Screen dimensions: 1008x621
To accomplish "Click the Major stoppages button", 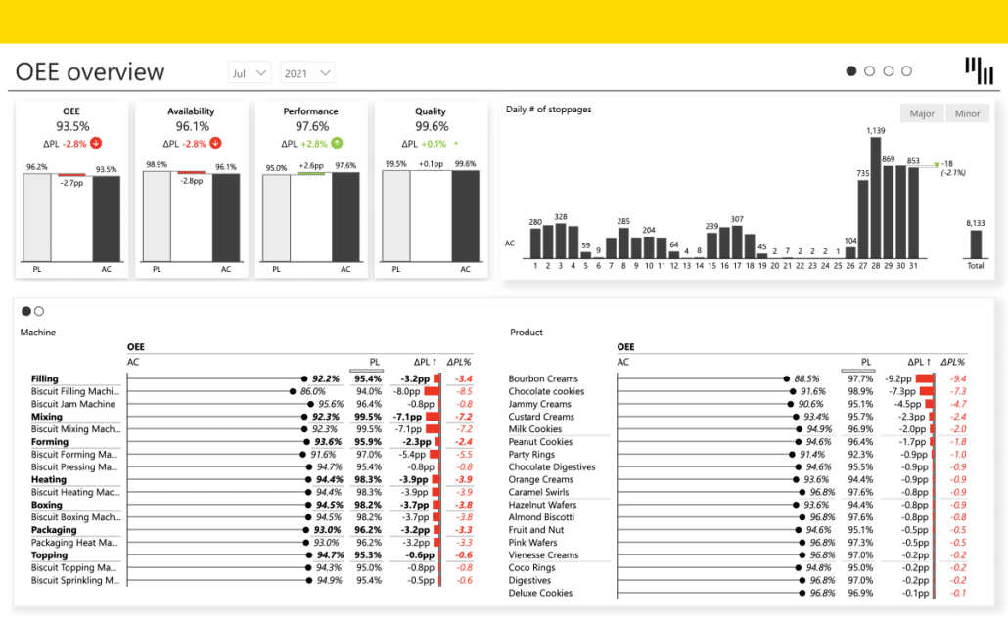I will [921, 112].
